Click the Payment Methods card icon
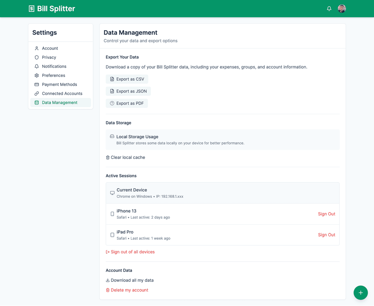This screenshot has width=374, height=306. [x=37, y=84]
